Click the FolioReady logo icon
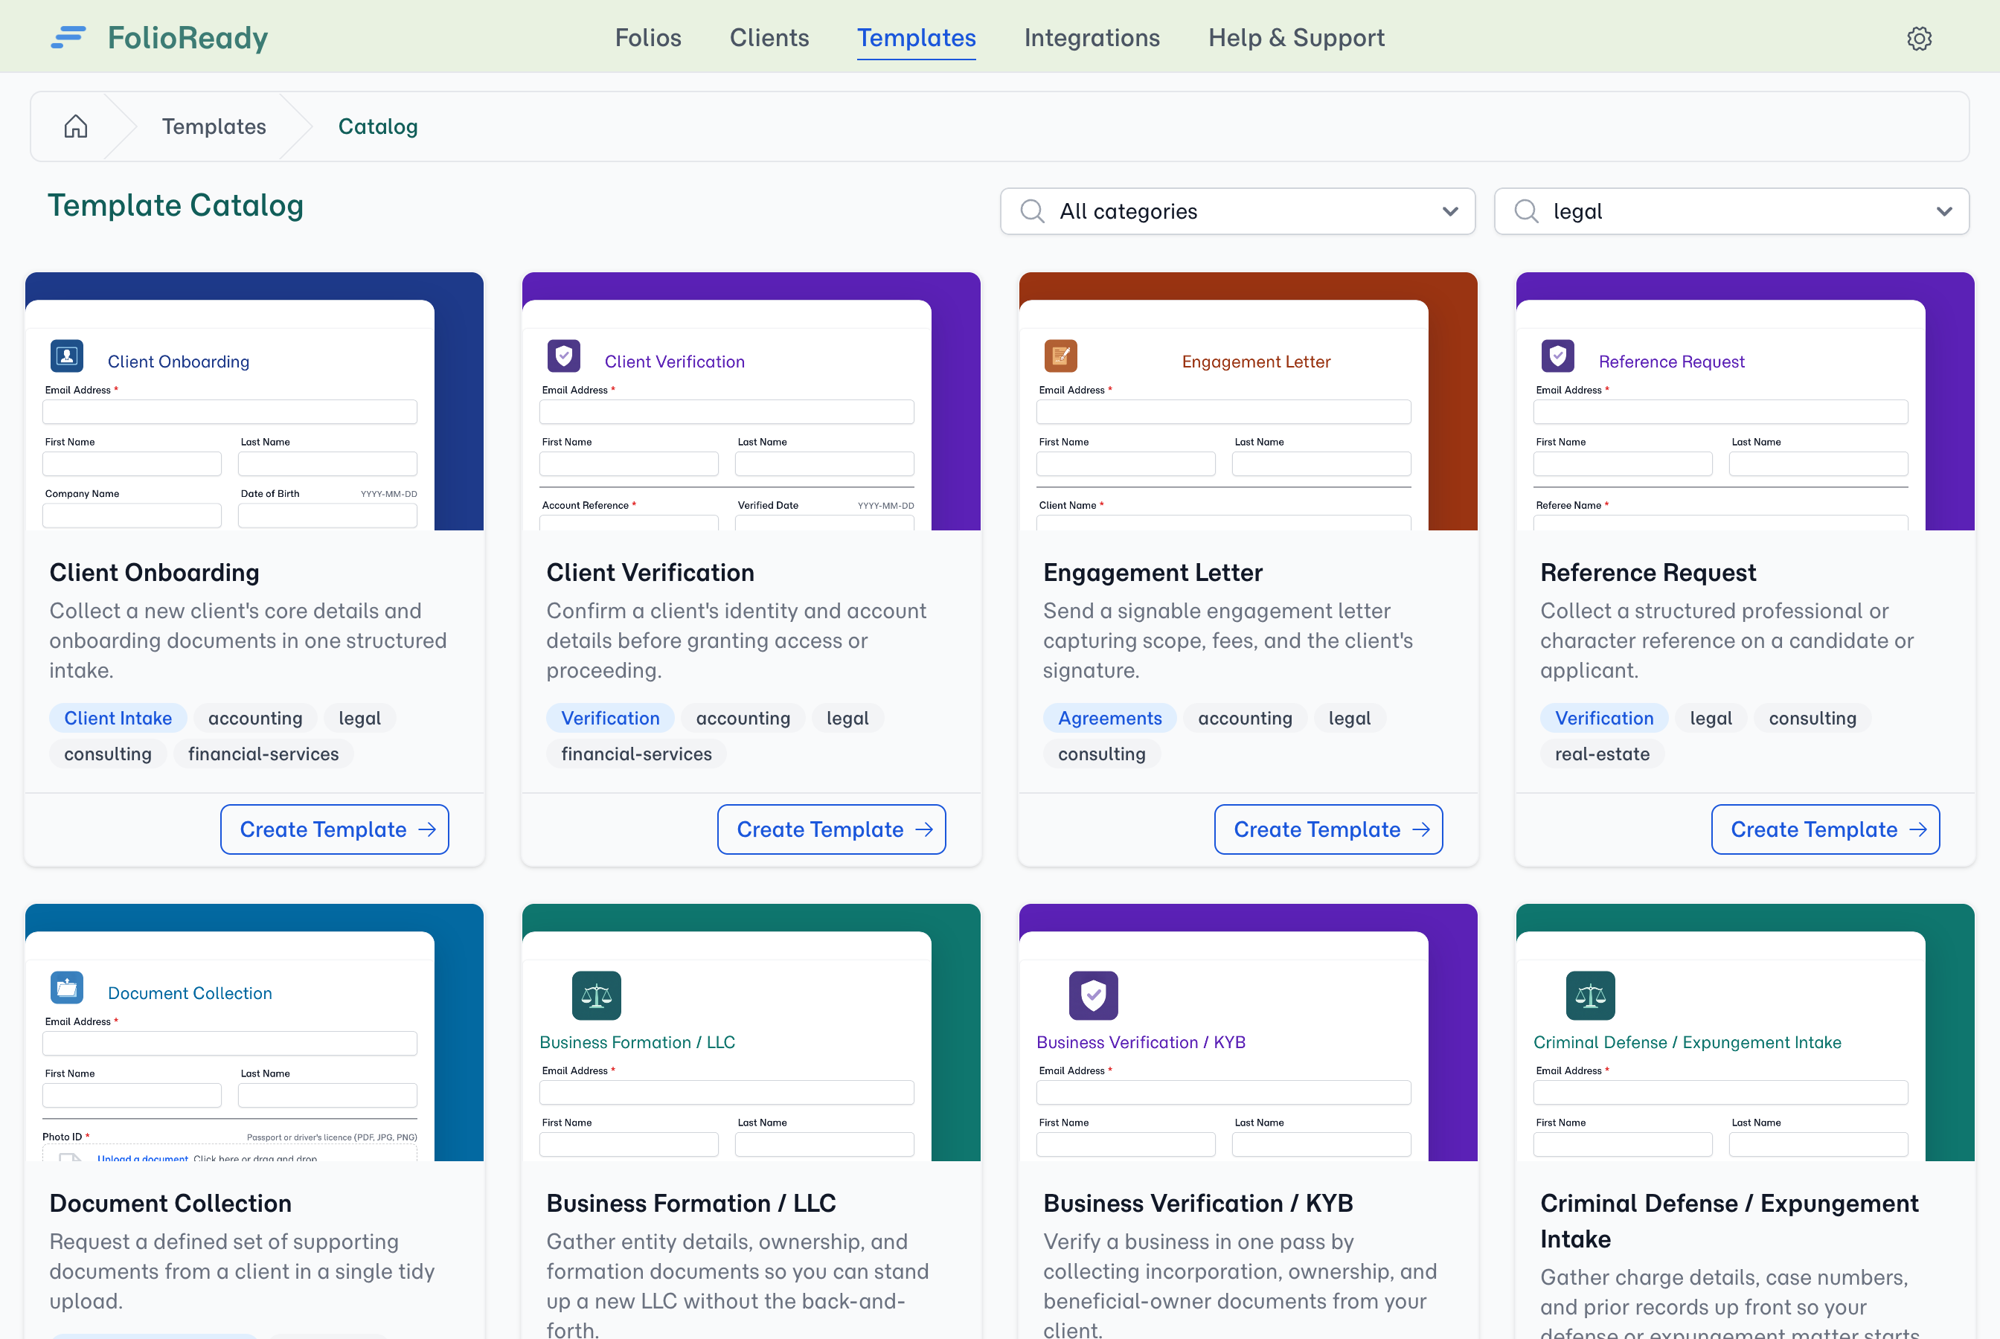The image size is (2000, 1339). (x=68, y=38)
